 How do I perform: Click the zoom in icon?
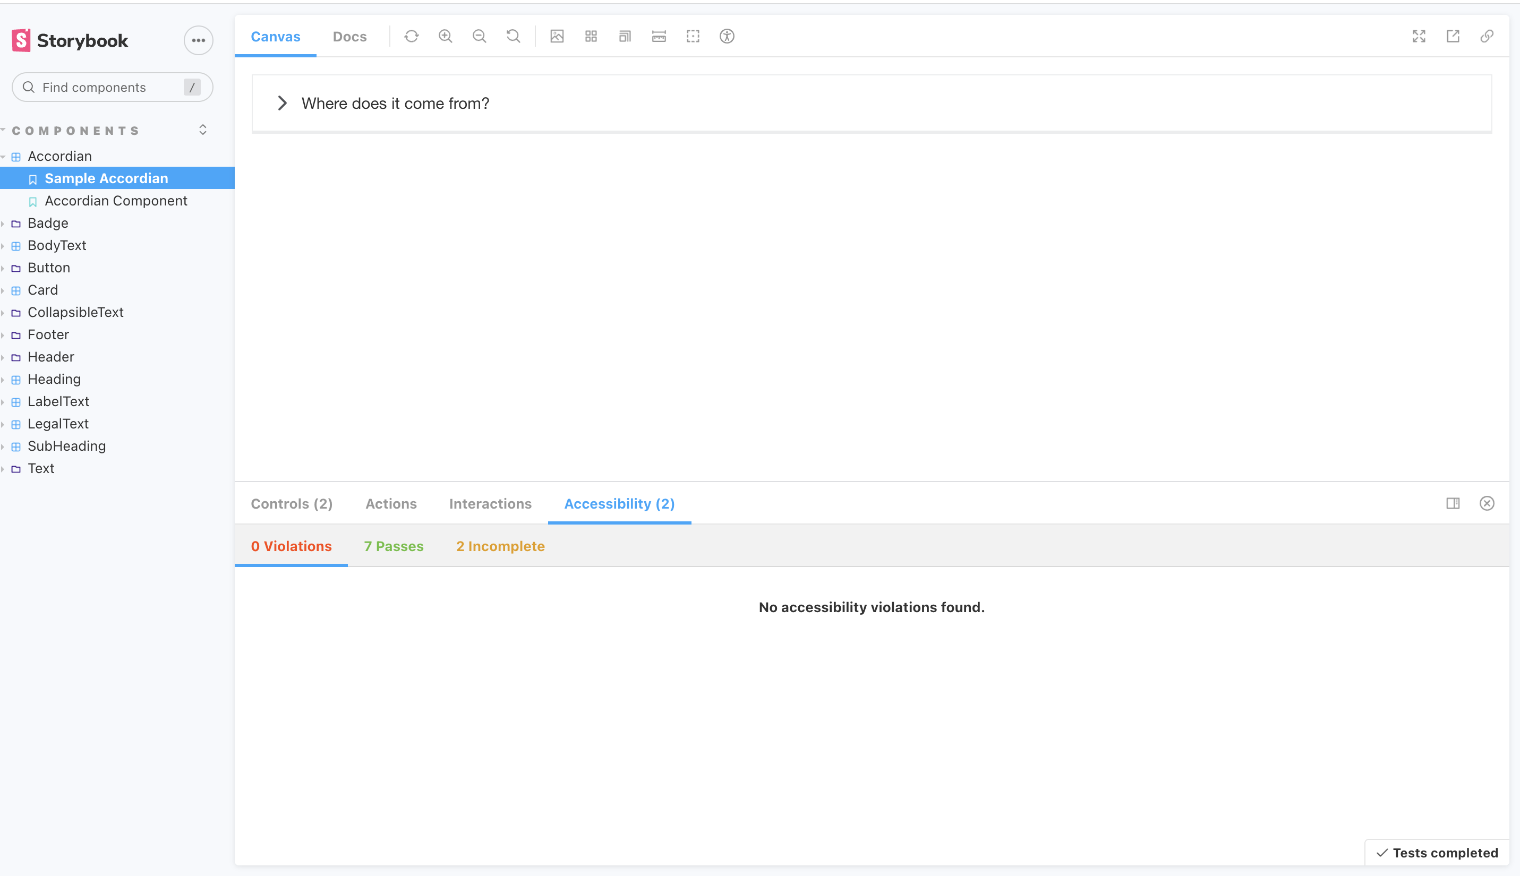click(x=445, y=36)
